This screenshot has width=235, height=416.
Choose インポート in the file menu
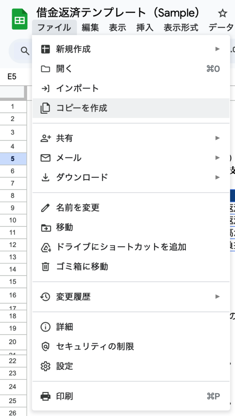point(131,88)
